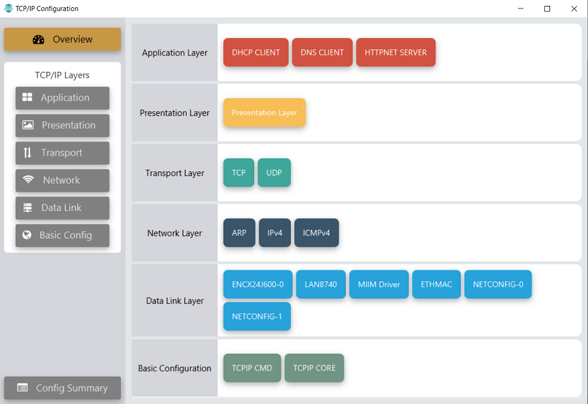Select the ENCX24J600-0 driver block
Screen dimensions: 588x404
(257, 284)
